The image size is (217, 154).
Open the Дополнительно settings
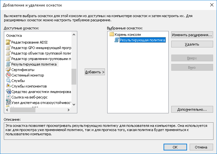[192, 109]
